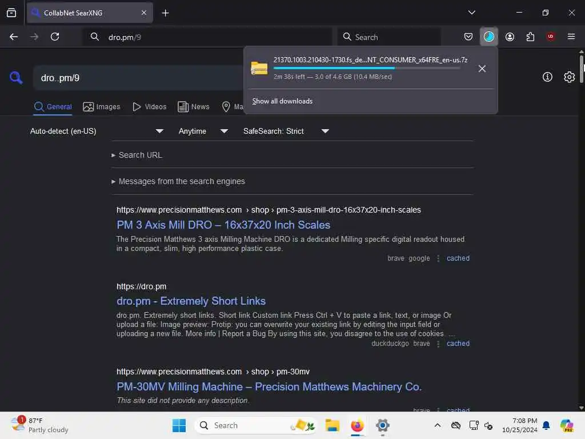Open the extensions puzzle icon

click(x=530, y=37)
